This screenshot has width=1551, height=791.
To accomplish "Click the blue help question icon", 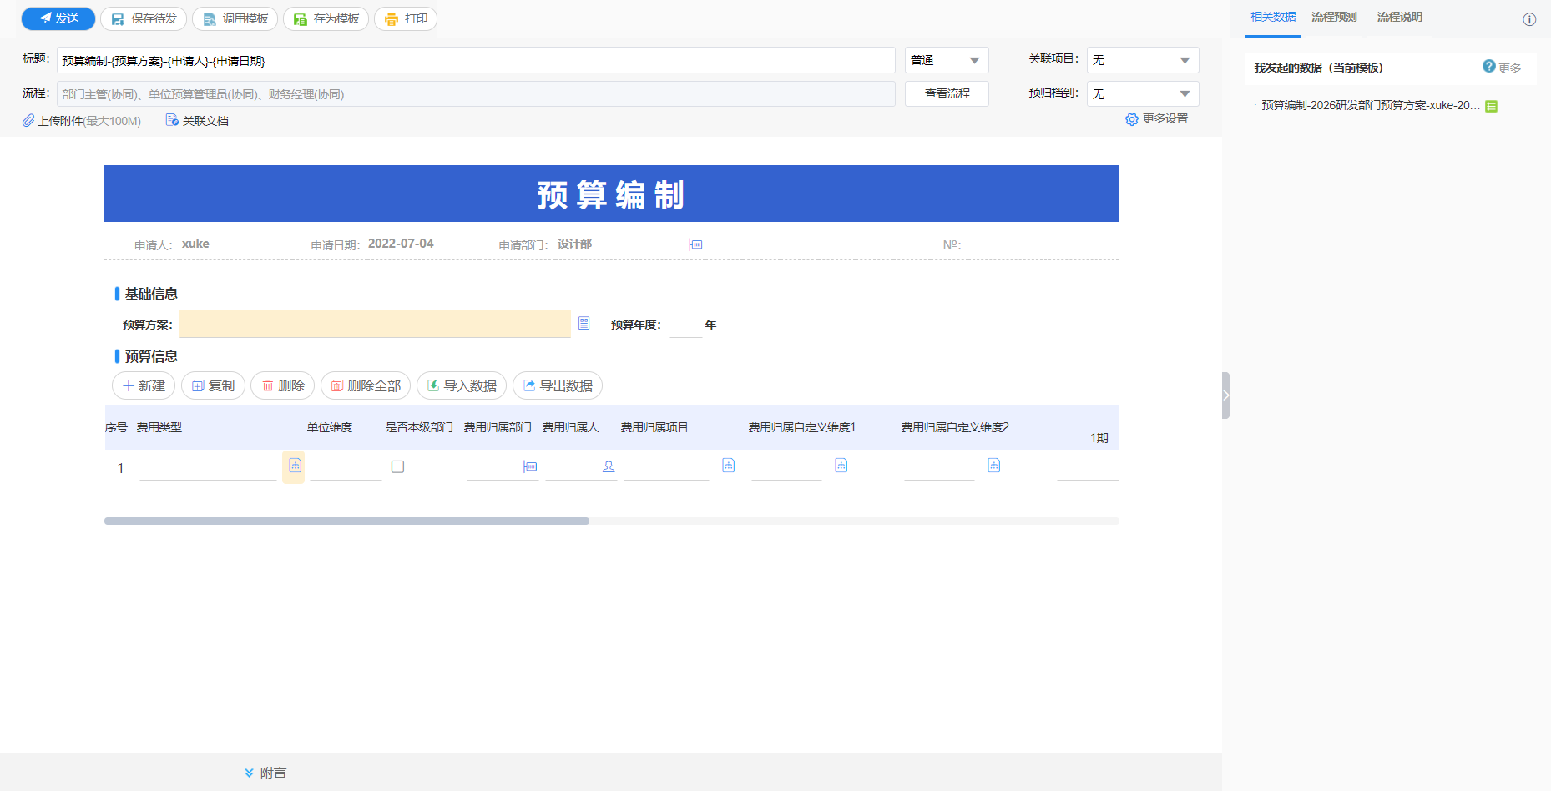I will [1488, 66].
